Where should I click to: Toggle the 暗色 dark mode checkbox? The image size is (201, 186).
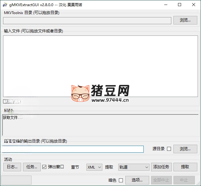click(121, 180)
